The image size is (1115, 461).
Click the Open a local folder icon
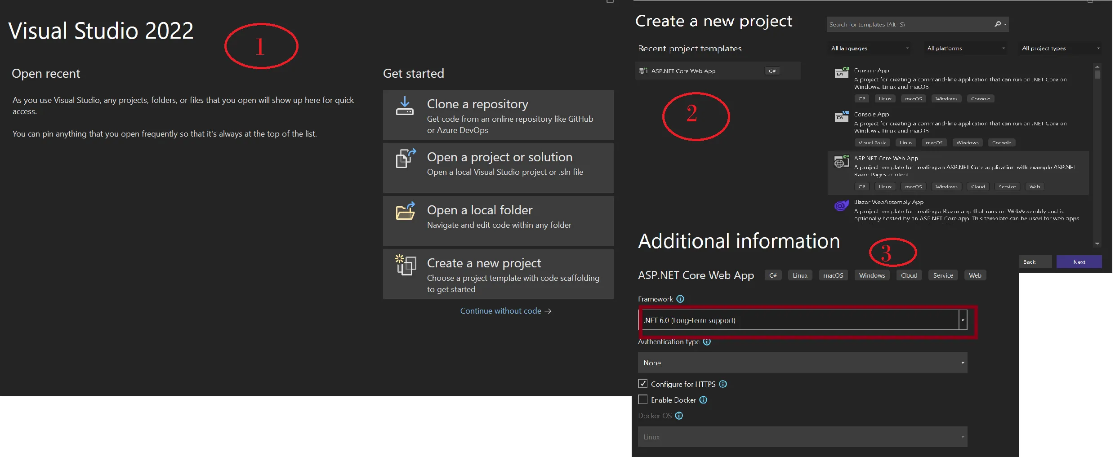[405, 211]
